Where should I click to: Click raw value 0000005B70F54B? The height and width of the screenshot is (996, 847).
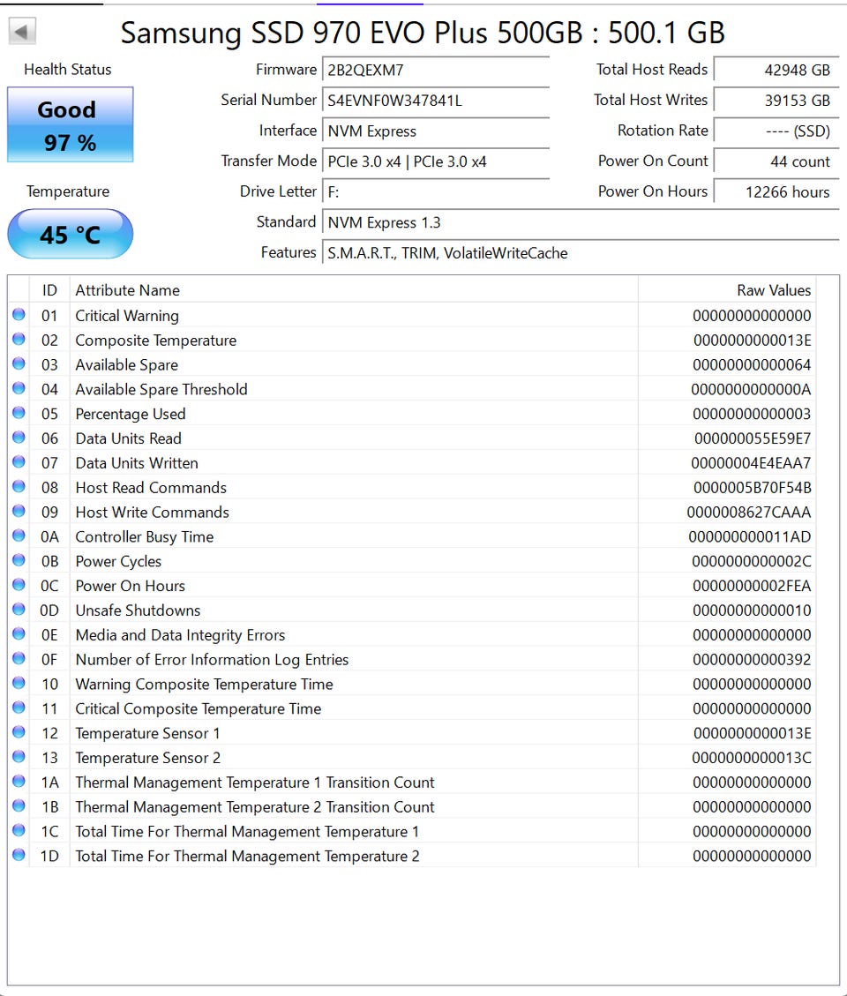click(x=753, y=488)
